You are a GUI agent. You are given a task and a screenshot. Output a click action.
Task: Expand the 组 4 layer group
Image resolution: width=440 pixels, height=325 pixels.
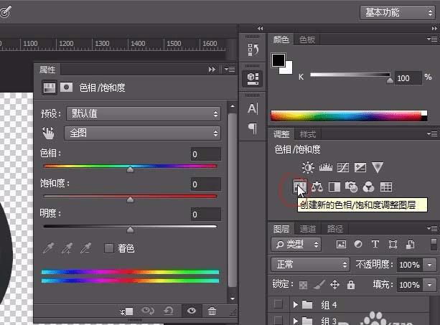[x=295, y=305]
